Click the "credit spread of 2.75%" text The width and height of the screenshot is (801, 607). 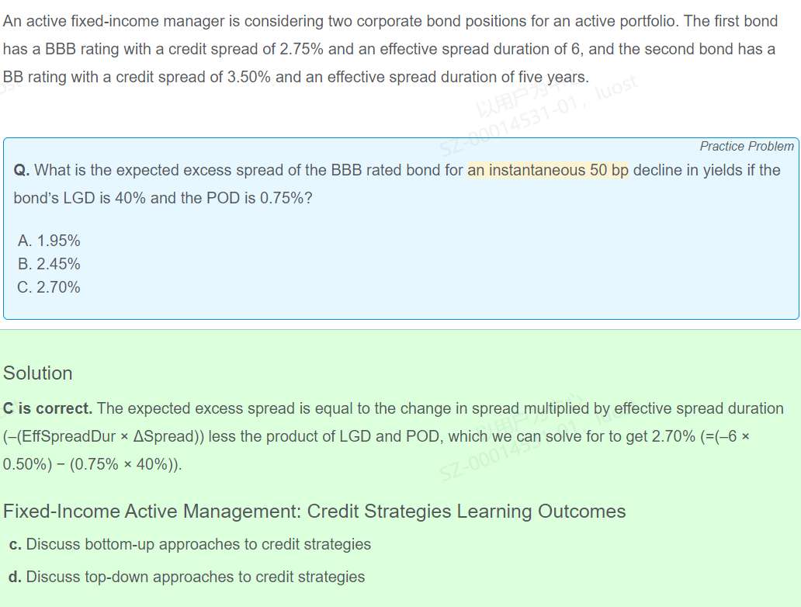click(248, 49)
